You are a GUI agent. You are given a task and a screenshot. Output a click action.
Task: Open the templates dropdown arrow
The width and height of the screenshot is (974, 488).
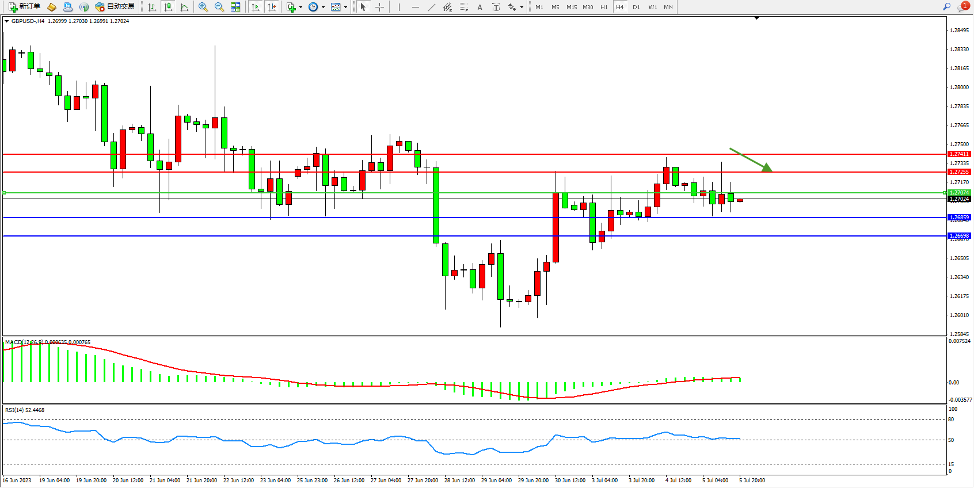coord(345,7)
